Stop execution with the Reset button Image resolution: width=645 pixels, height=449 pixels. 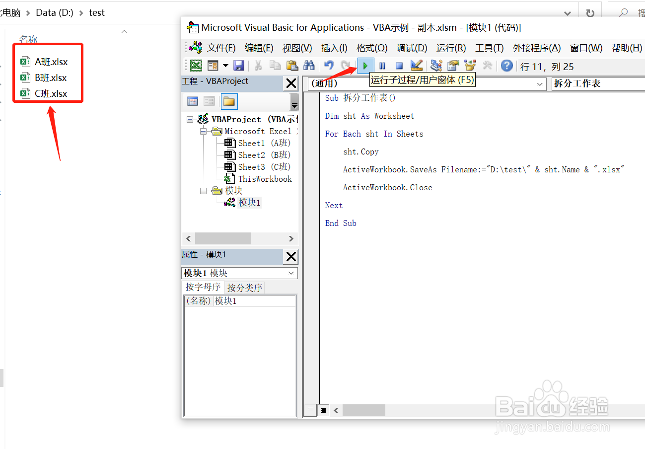[399, 66]
